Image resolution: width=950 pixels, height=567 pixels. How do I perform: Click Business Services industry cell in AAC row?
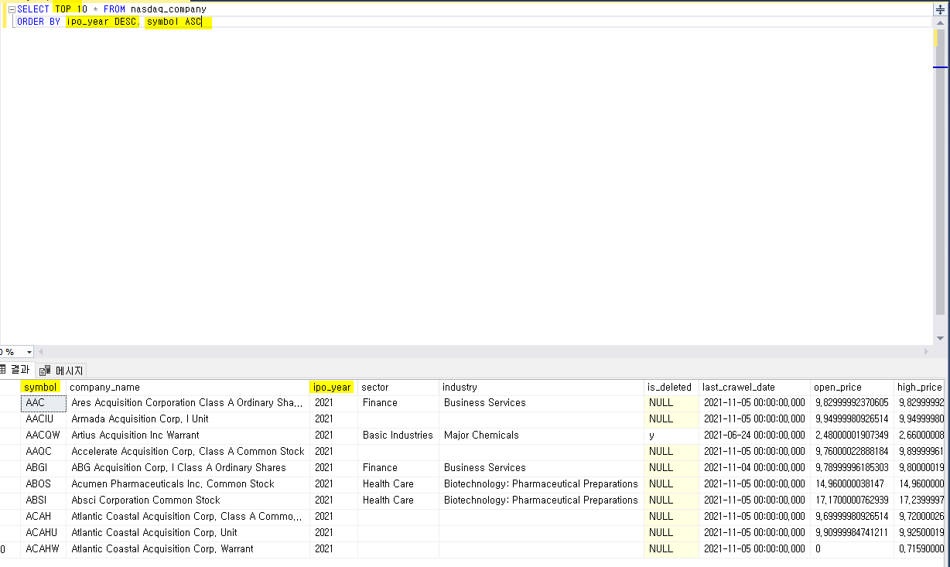coord(542,403)
